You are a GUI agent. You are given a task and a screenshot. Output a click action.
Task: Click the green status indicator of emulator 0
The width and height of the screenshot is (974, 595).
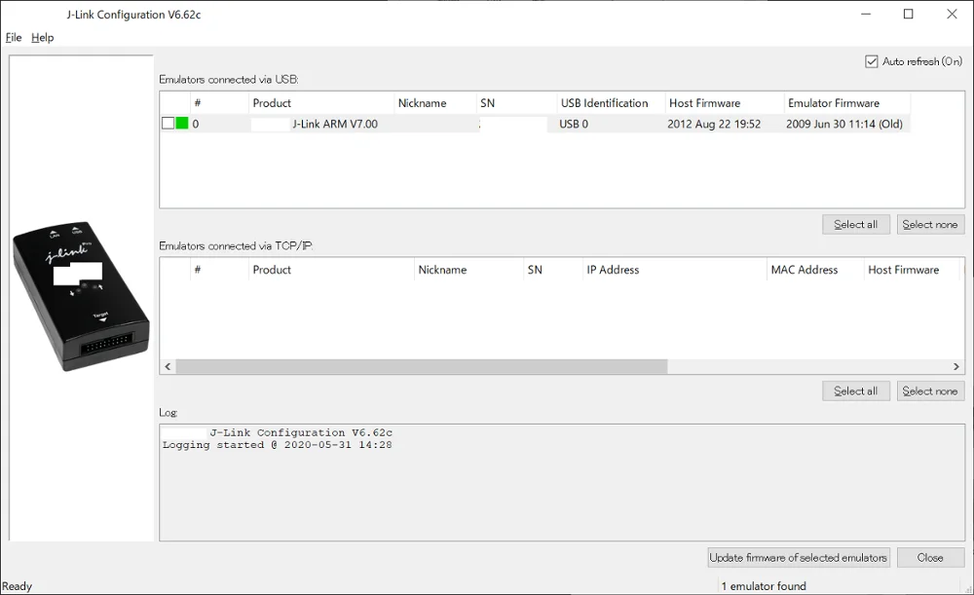tap(182, 123)
